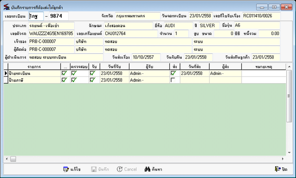Toggle ส่ง checkbox in ป้ายทะเบียน row
This screenshot has width=296, height=178.
pos(173,73)
